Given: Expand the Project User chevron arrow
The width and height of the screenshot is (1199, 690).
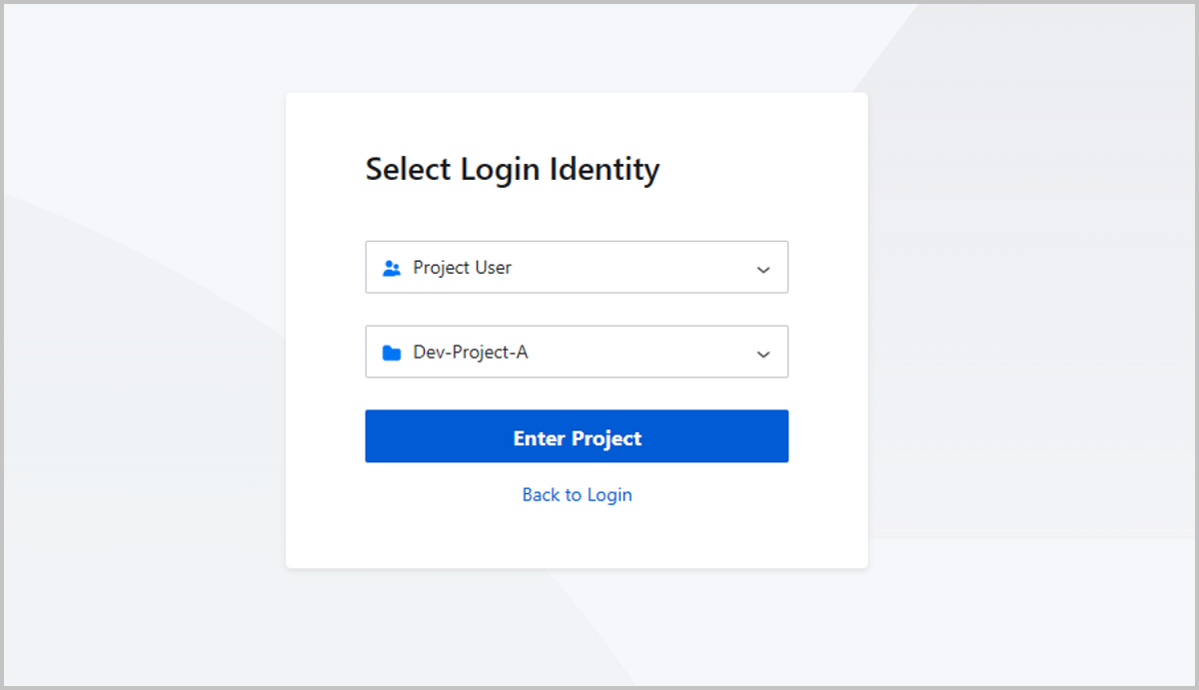Looking at the screenshot, I should [x=763, y=270].
